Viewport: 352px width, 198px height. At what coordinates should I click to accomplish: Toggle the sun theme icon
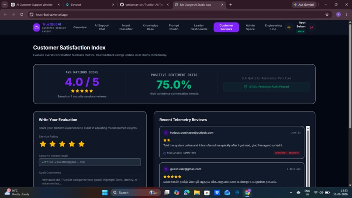click(289, 27)
